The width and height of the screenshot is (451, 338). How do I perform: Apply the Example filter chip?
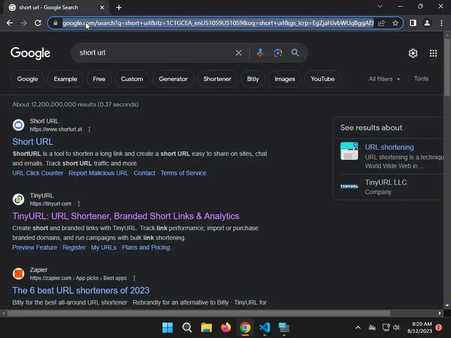point(65,79)
